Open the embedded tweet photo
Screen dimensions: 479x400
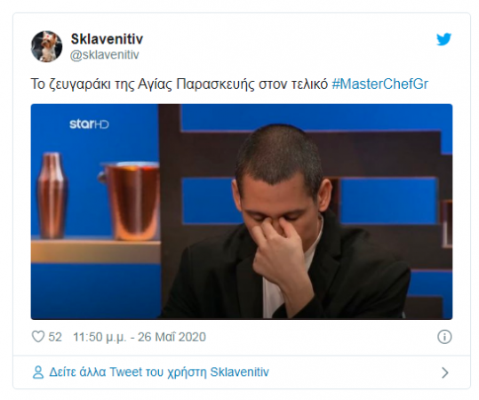[x=242, y=212]
